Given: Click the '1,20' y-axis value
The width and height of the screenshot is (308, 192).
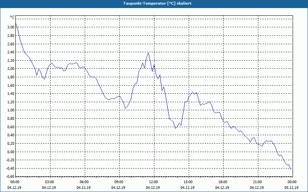Looking at the screenshot, I should [x=11, y=102].
